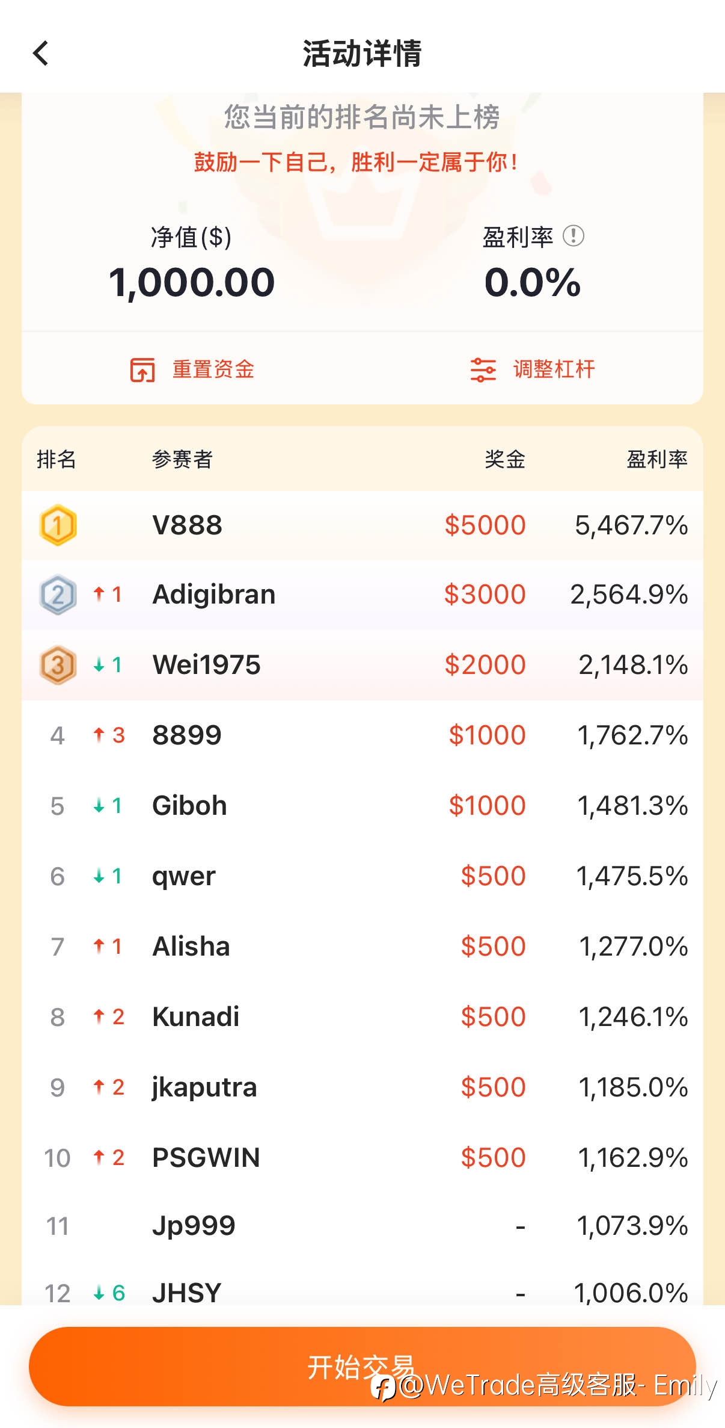The image size is (725, 1428).
Task: Tap the 调整杠杆 text link
Action: (554, 369)
